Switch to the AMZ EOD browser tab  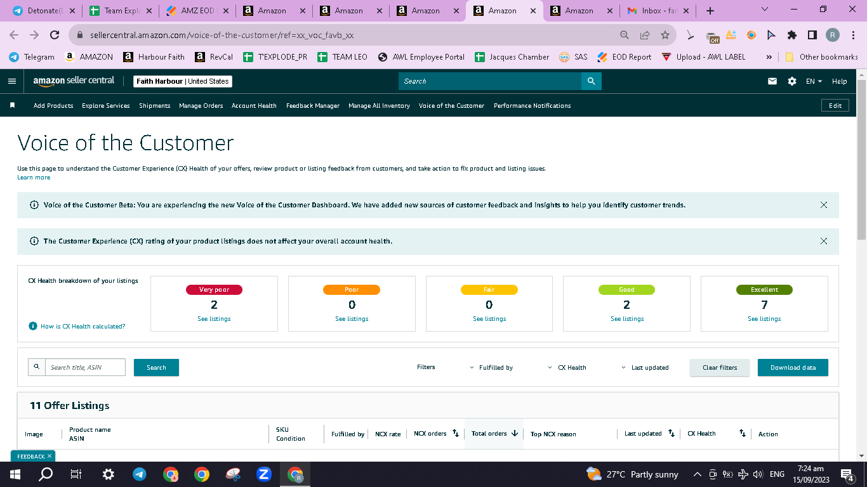(197, 11)
